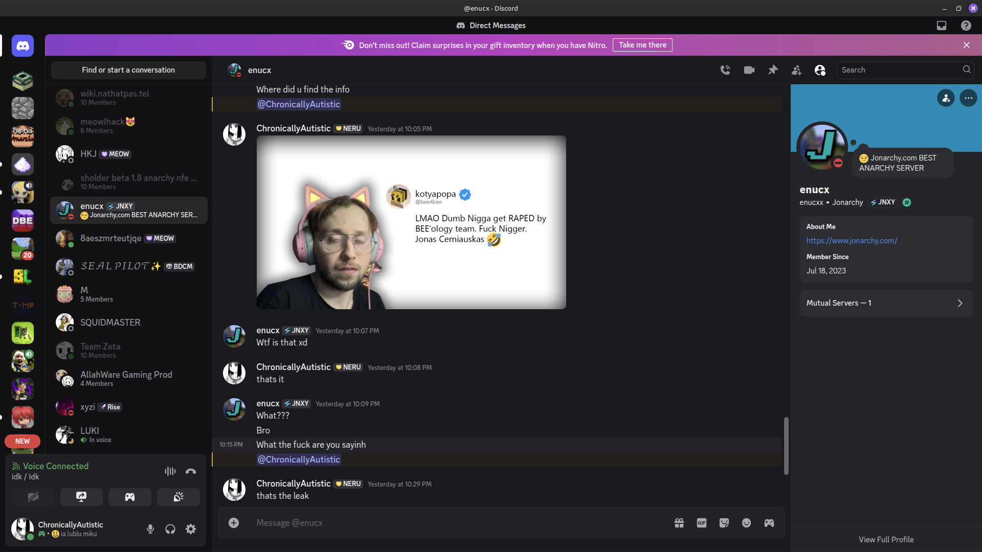Open SQUIDMASTER conversation

[129, 323]
